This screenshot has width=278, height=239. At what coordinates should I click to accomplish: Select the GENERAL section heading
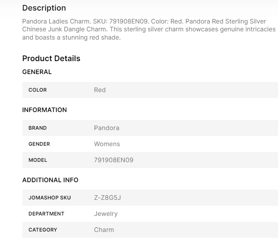[37, 72]
